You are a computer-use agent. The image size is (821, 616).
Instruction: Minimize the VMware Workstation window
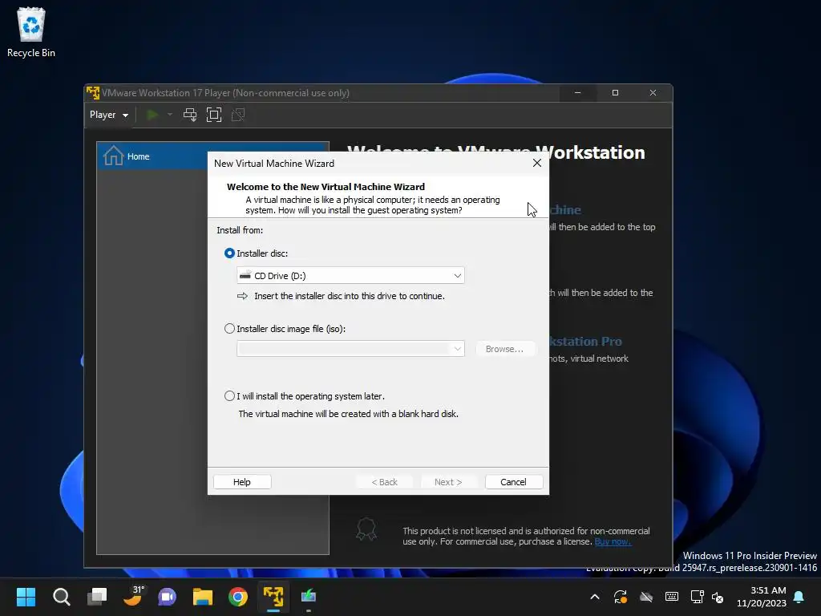(x=577, y=93)
